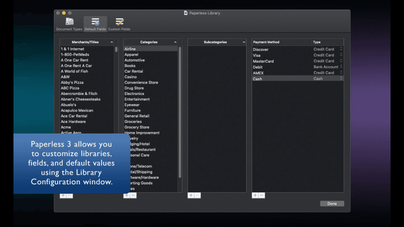Change the Discover payment type dropdown
The image size is (404, 227).
tap(328, 49)
